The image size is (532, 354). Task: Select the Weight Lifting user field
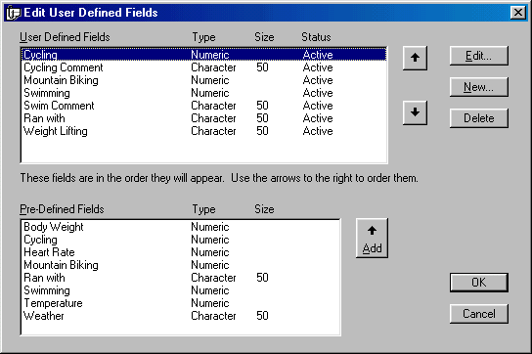[x=203, y=131]
